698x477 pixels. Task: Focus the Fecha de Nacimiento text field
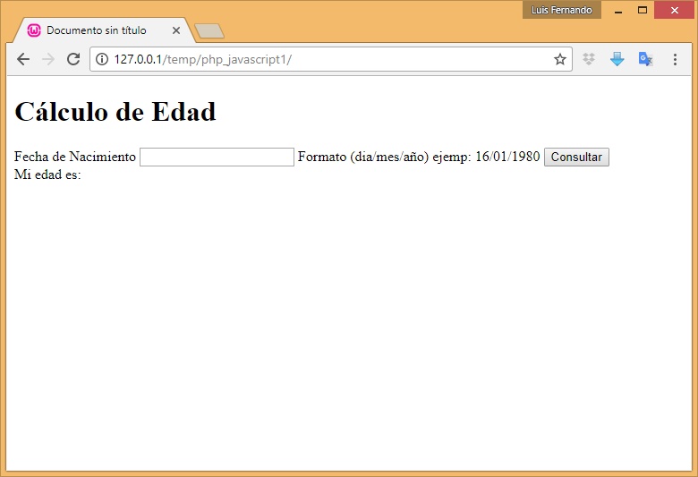click(217, 158)
